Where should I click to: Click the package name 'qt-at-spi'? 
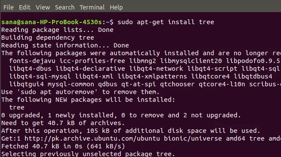[139, 84]
